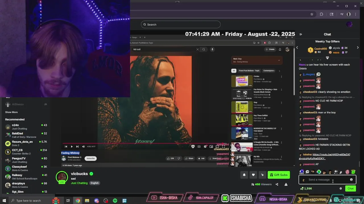The height and width of the screenshot is (204, 364).
Task: Open the vicbucks channel name
Action: coord(79,174)
